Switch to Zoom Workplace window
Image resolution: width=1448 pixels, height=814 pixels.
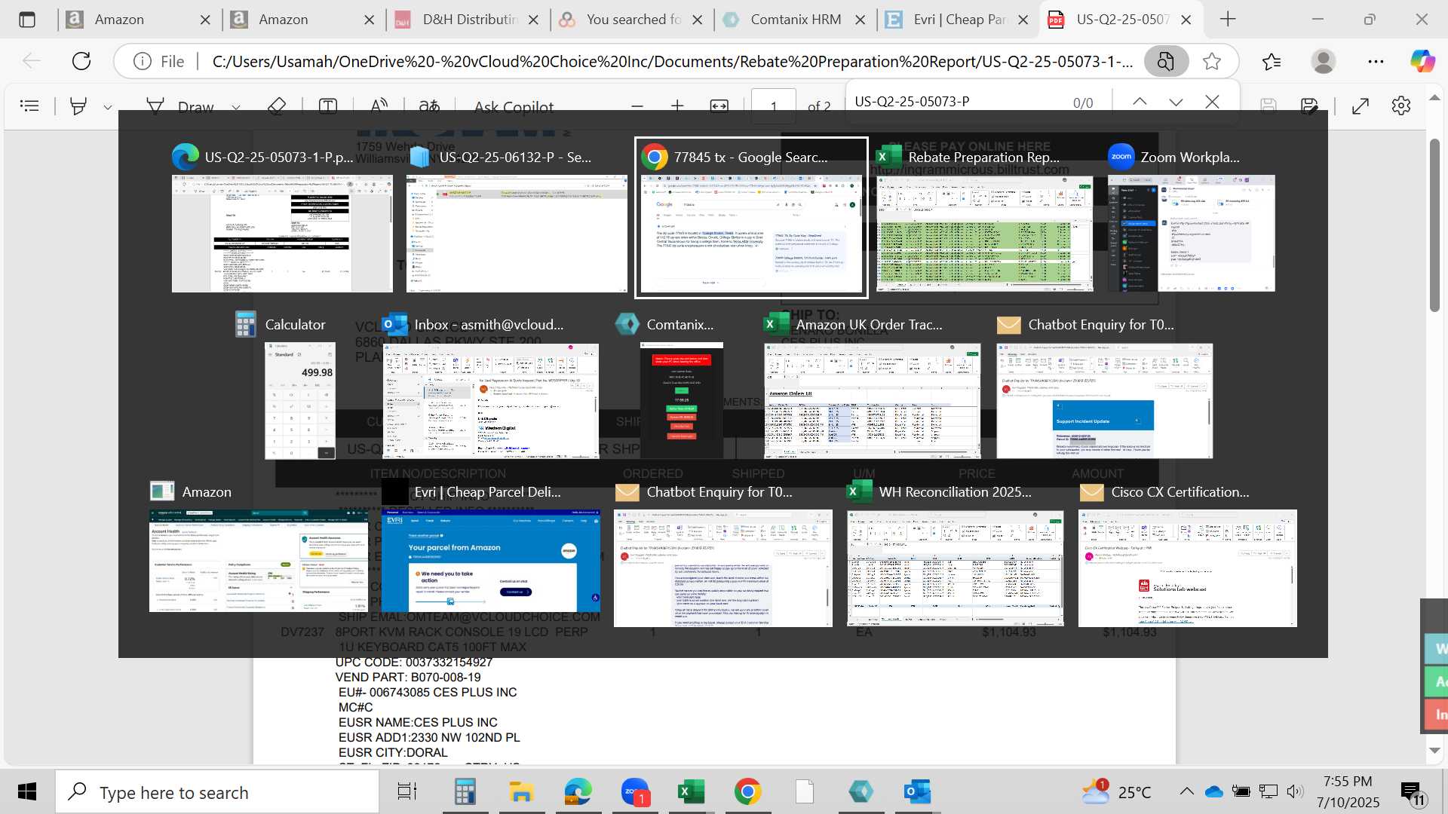tap(1192, 233)
